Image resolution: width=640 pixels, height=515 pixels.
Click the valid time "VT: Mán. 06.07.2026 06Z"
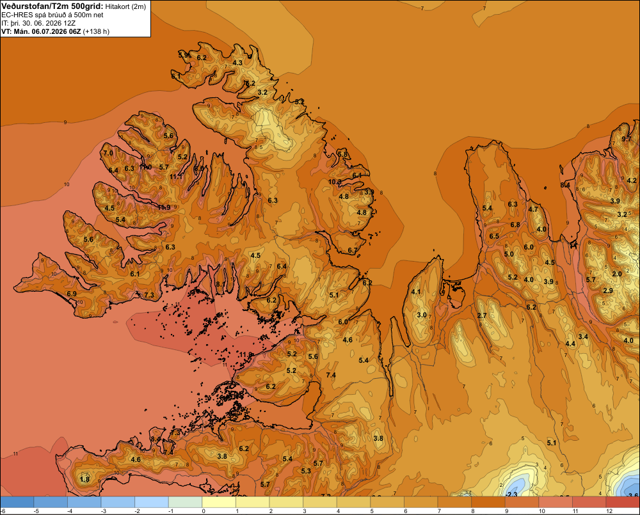point(41,31)
